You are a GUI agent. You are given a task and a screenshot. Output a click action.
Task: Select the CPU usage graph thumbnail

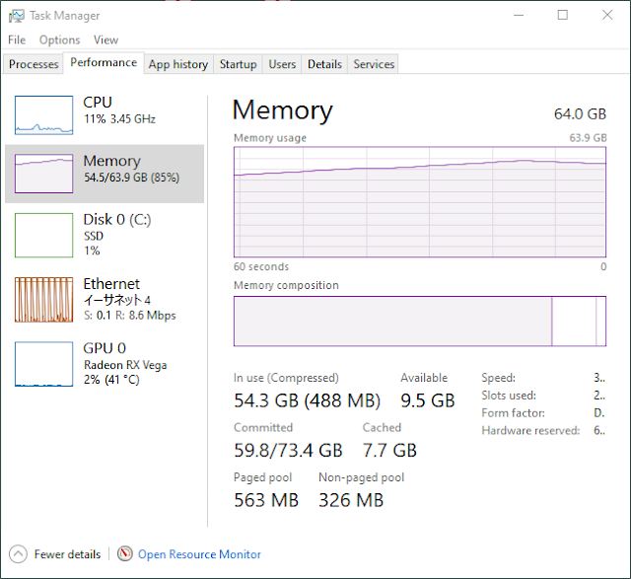(x=43, y=115)
